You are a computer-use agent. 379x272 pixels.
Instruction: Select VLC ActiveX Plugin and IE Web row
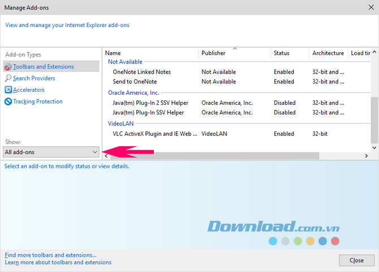(237, 134)
